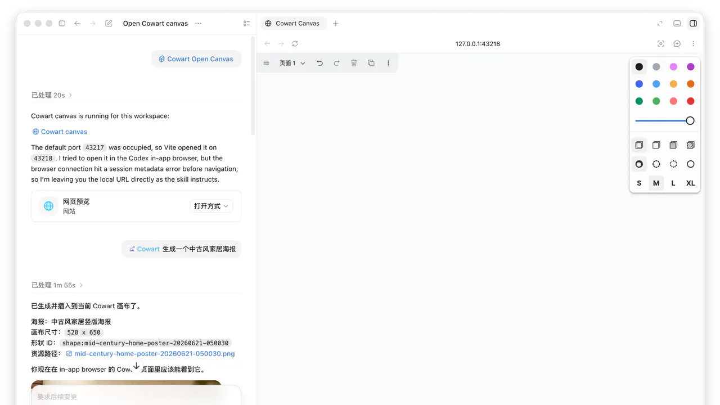
Task: Set size to S
Action: (639, 183)
